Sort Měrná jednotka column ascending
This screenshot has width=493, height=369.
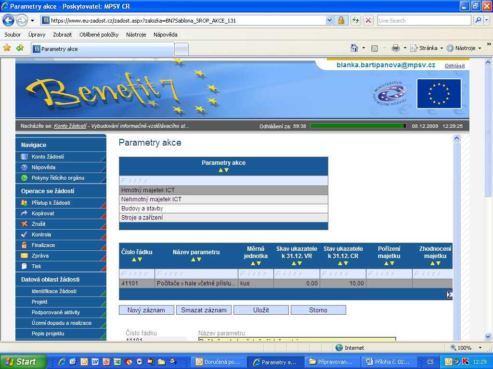253,263
